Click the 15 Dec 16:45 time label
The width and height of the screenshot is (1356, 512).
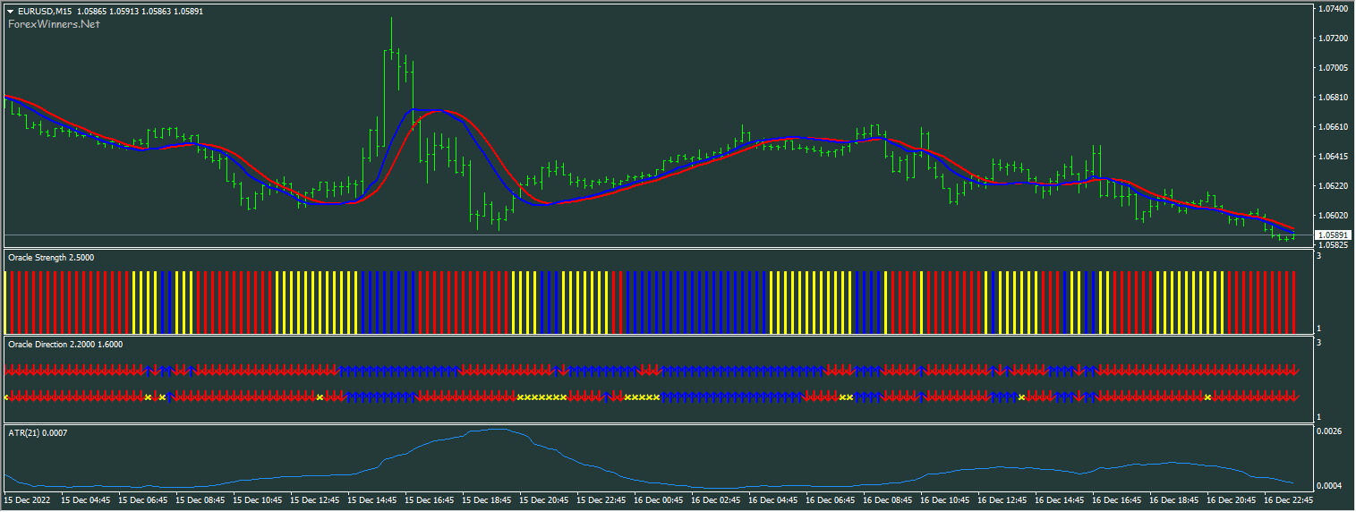click(x=431, y=499)
